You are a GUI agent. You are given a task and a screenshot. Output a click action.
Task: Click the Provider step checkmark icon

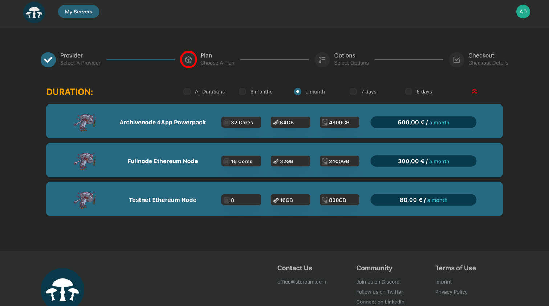click(48, 60)
